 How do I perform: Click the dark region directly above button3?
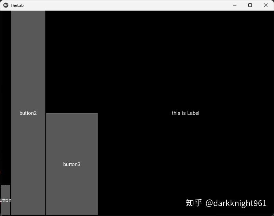72,62
